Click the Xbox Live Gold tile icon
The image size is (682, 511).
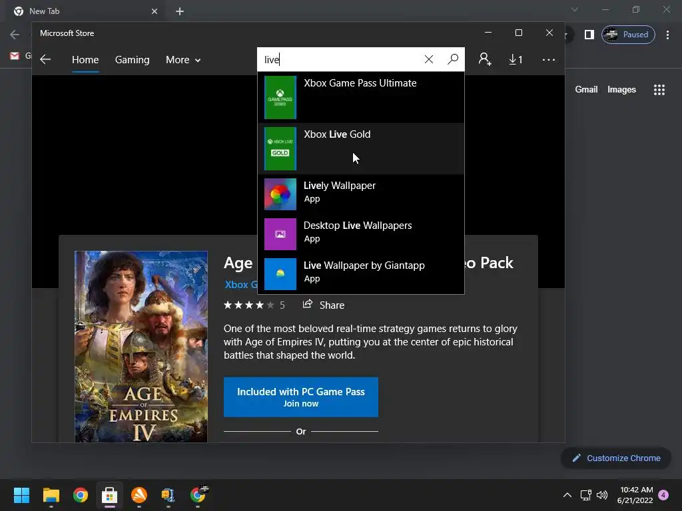[x=280, y=148]
